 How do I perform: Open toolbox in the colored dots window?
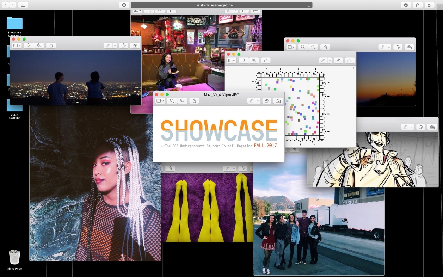pyautogui.click(x=350, y=61)
